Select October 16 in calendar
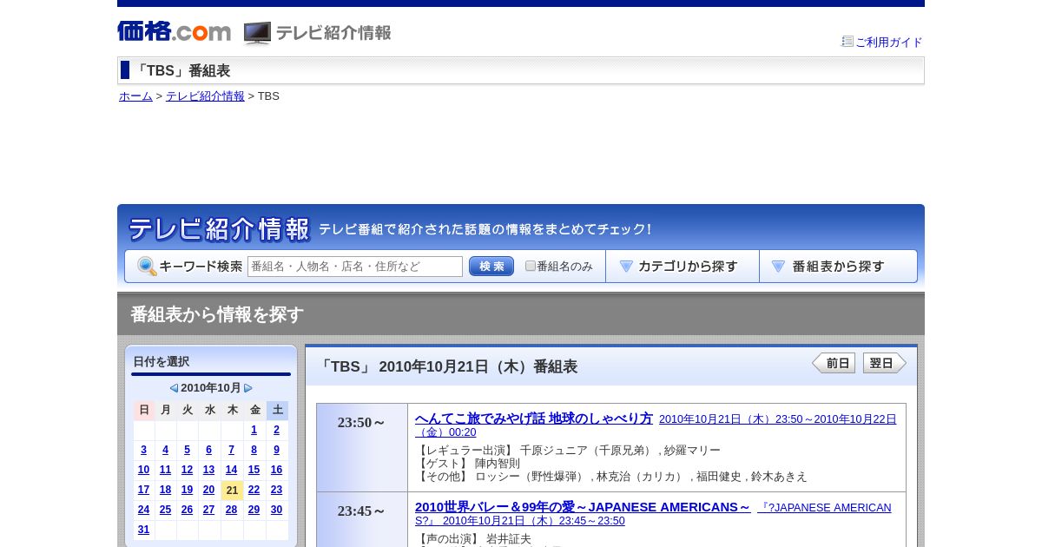The image size is (1042, 547). 277,470
